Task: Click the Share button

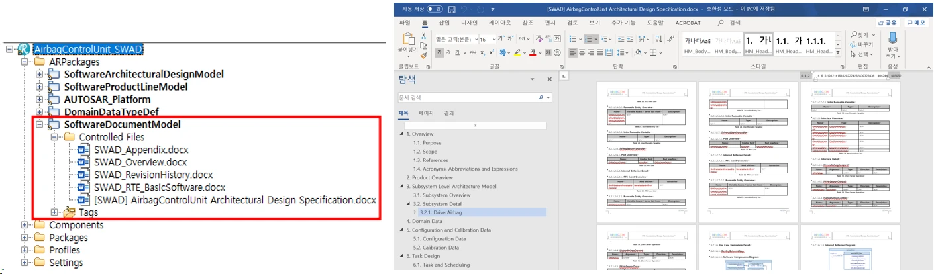Action: click(x=886, y=23)
